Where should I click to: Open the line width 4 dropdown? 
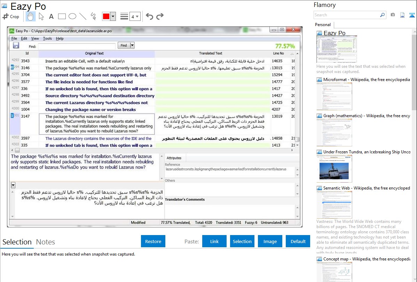[135, 16]
